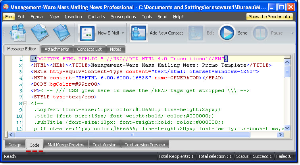Switch to Message Editor tab
The width and height of the screenshot is (300, 165).
[22, 49]
